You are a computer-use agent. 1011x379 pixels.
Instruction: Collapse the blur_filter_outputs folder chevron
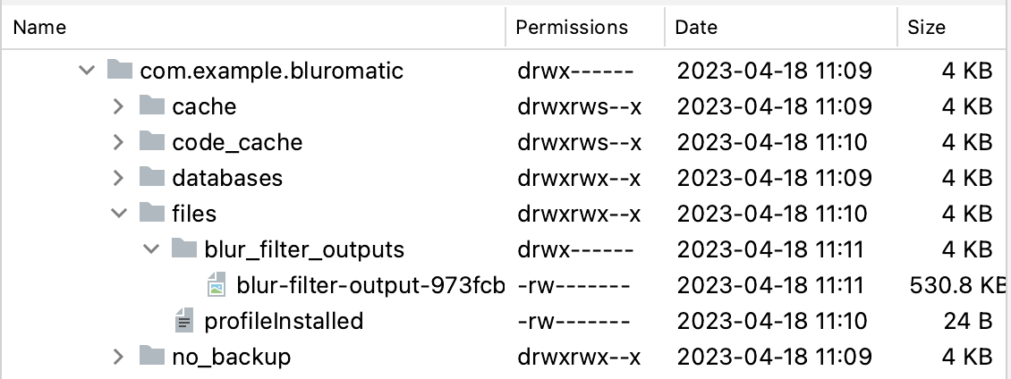click(150, 249)
